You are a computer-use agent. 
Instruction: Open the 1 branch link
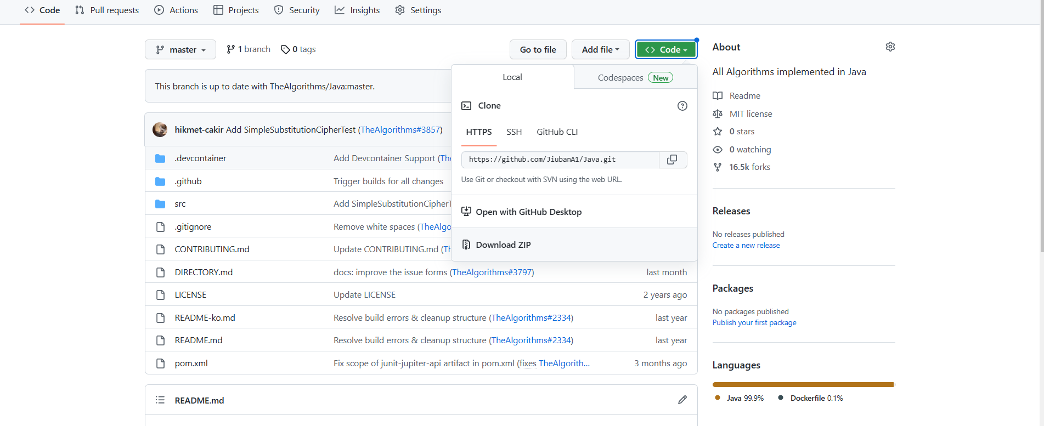click(249, 49)
